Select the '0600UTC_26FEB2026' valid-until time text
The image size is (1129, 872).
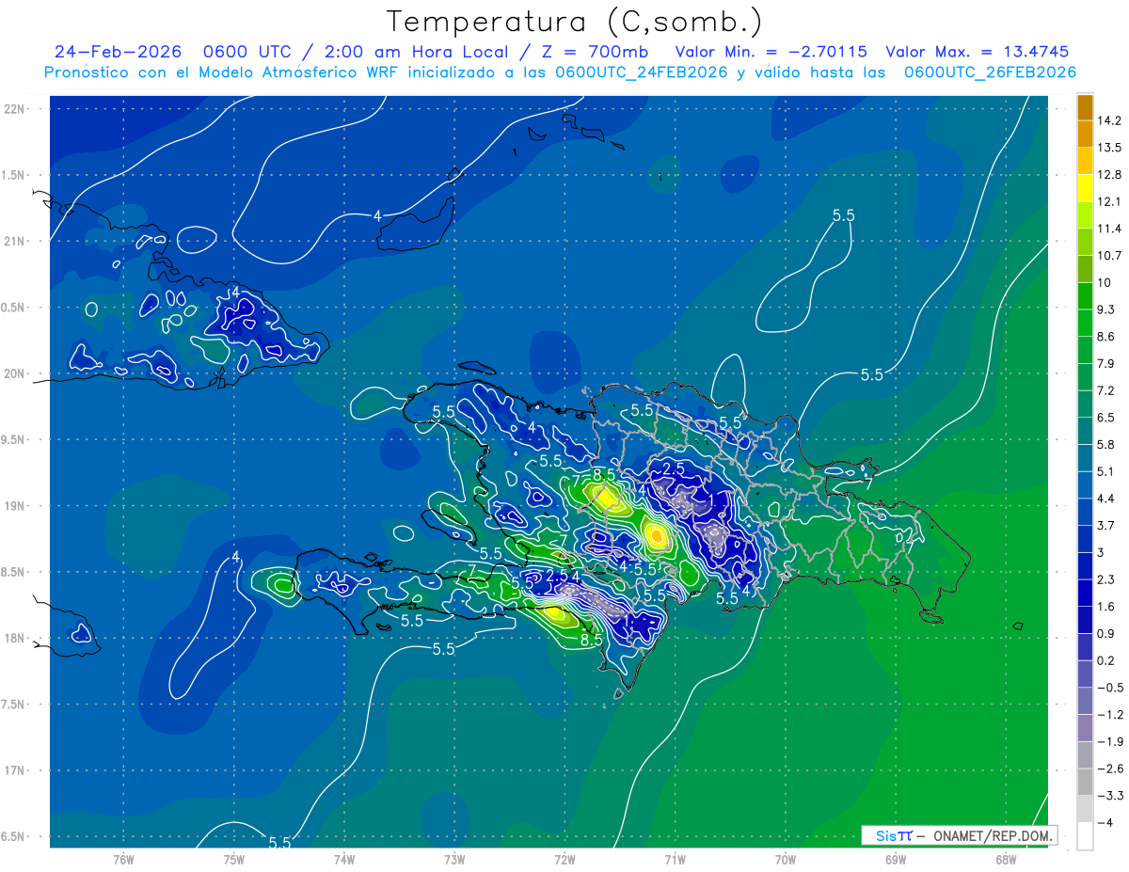point(990,71)
